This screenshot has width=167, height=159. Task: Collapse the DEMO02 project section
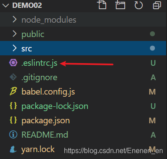(x=6, y=6)
